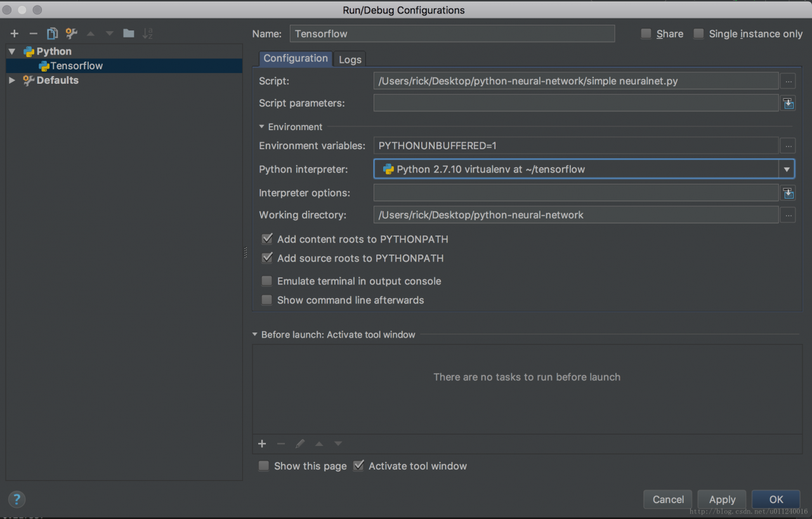Click the copy configuration icon

[x=52, y=34]
